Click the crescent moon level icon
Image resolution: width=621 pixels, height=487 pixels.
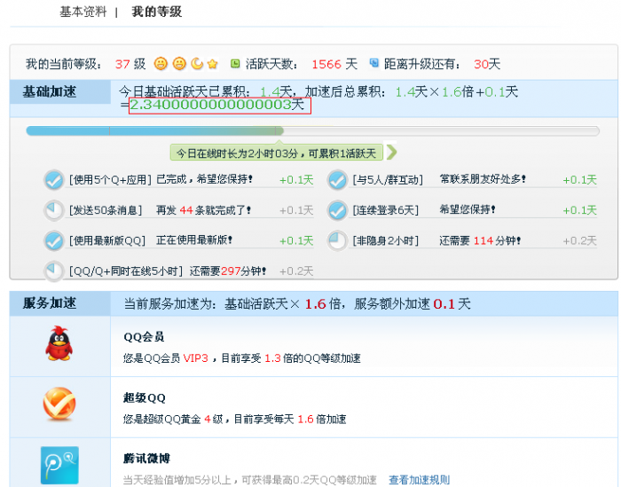tap(197, 63)
